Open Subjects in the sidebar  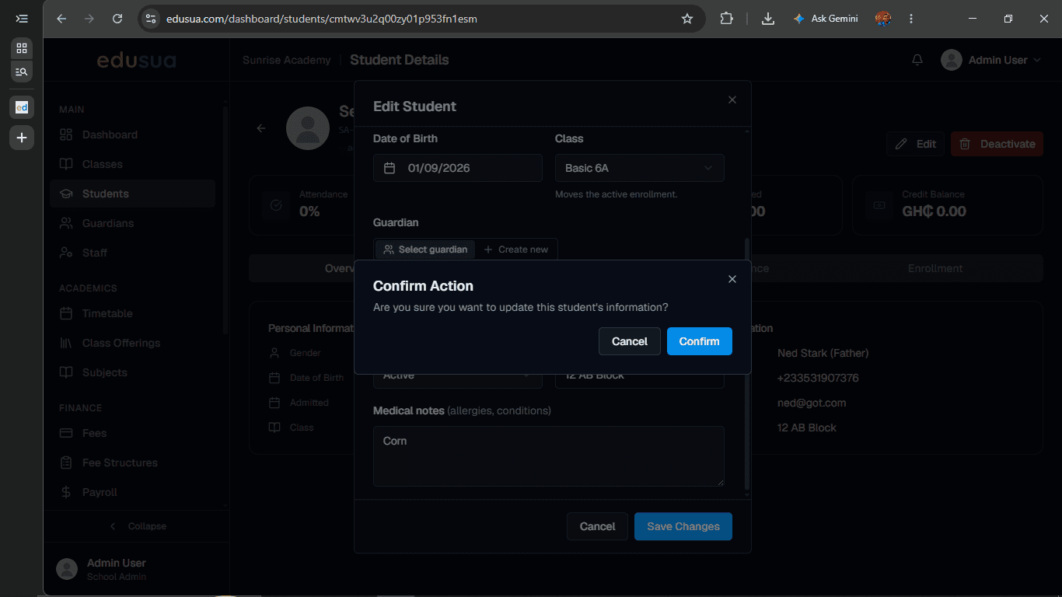pos(132,372)
